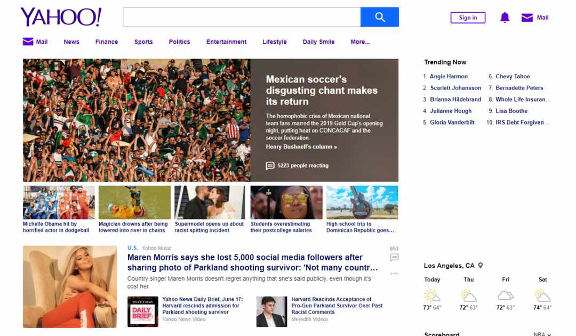
Task: Go to News section
Action: coord(71,42)
